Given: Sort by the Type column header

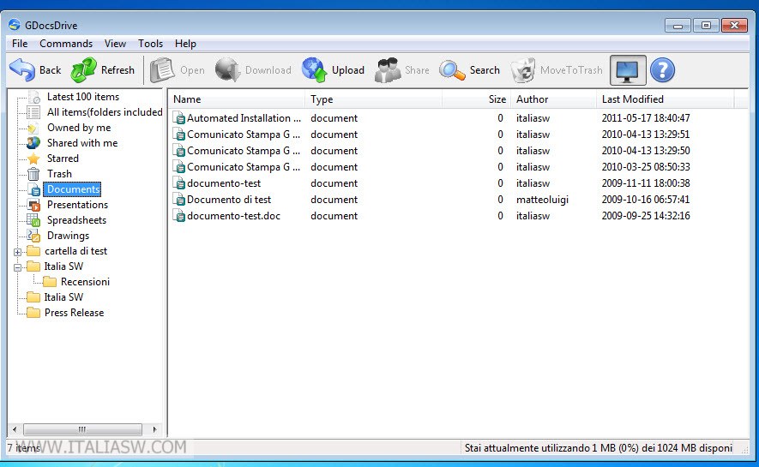Looking at the screenshot, I should coord(374,99).
